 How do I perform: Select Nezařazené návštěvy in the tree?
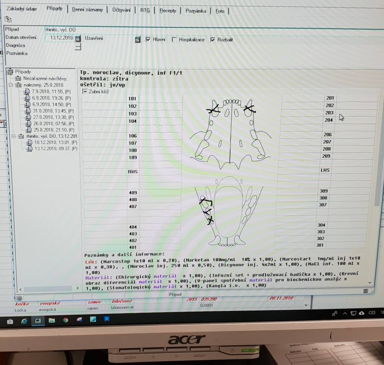[x=45, y=78]
